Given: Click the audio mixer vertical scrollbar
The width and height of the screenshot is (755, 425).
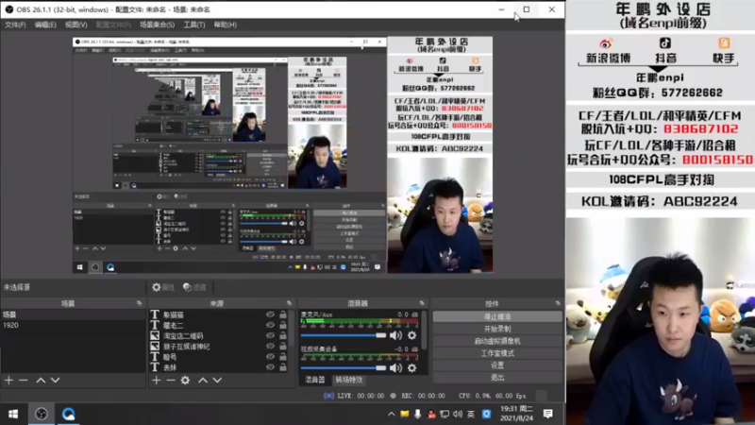Looking at the screenshot, I should (x=424, y=330).
